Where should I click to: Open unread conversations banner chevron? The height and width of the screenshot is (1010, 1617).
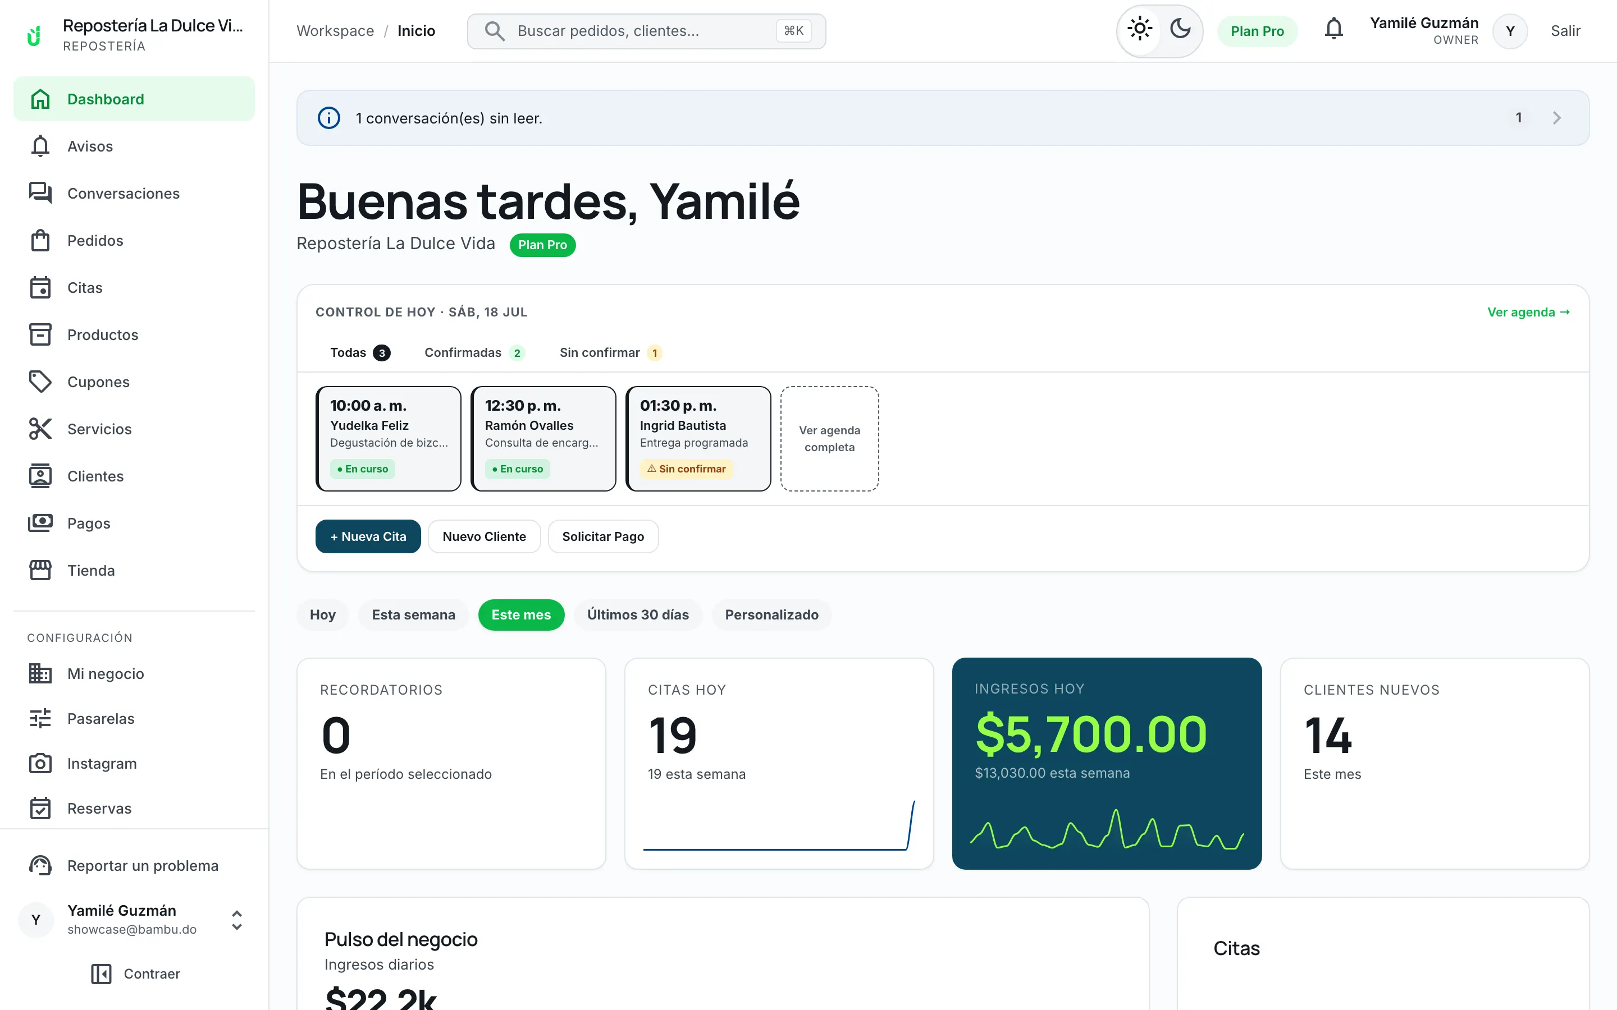[1557, 118]
